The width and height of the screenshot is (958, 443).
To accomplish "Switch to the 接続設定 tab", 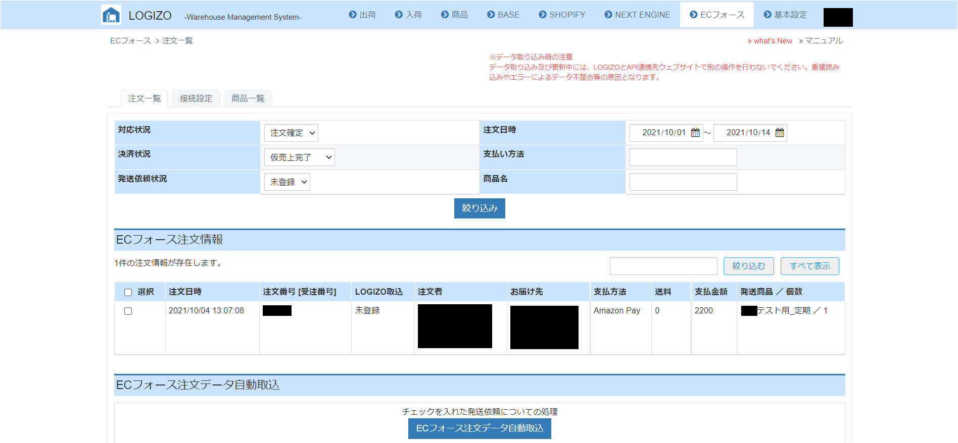I will (x=196, y=98).
